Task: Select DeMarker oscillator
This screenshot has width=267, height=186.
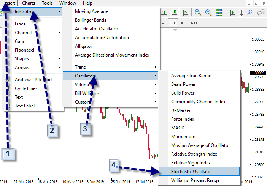Action: click(199, 110)
